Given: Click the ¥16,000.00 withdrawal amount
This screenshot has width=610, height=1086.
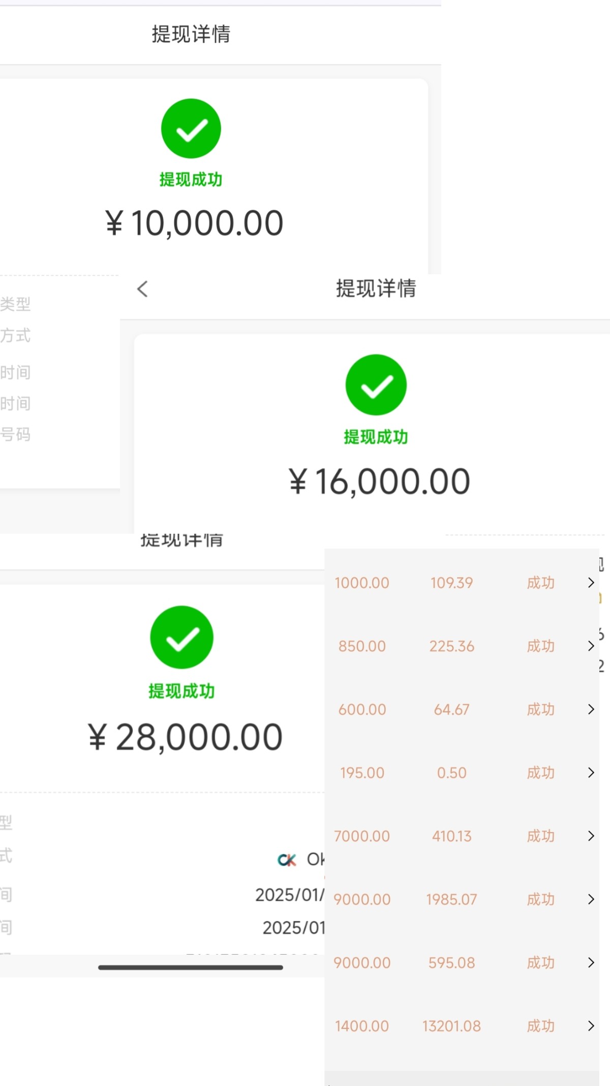Looking at the screenshot, I should click(x=379, y=481).
